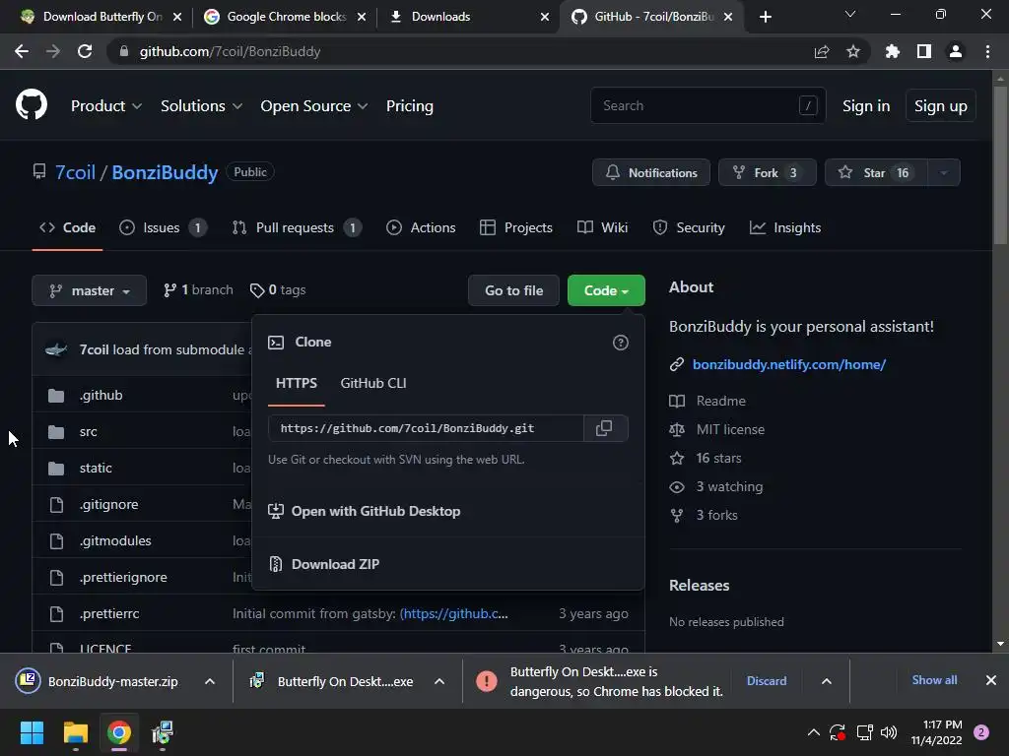This screenshot has height=756, width=1009.
Task: Focus the GitHub search field
Action: pos(707,105)
